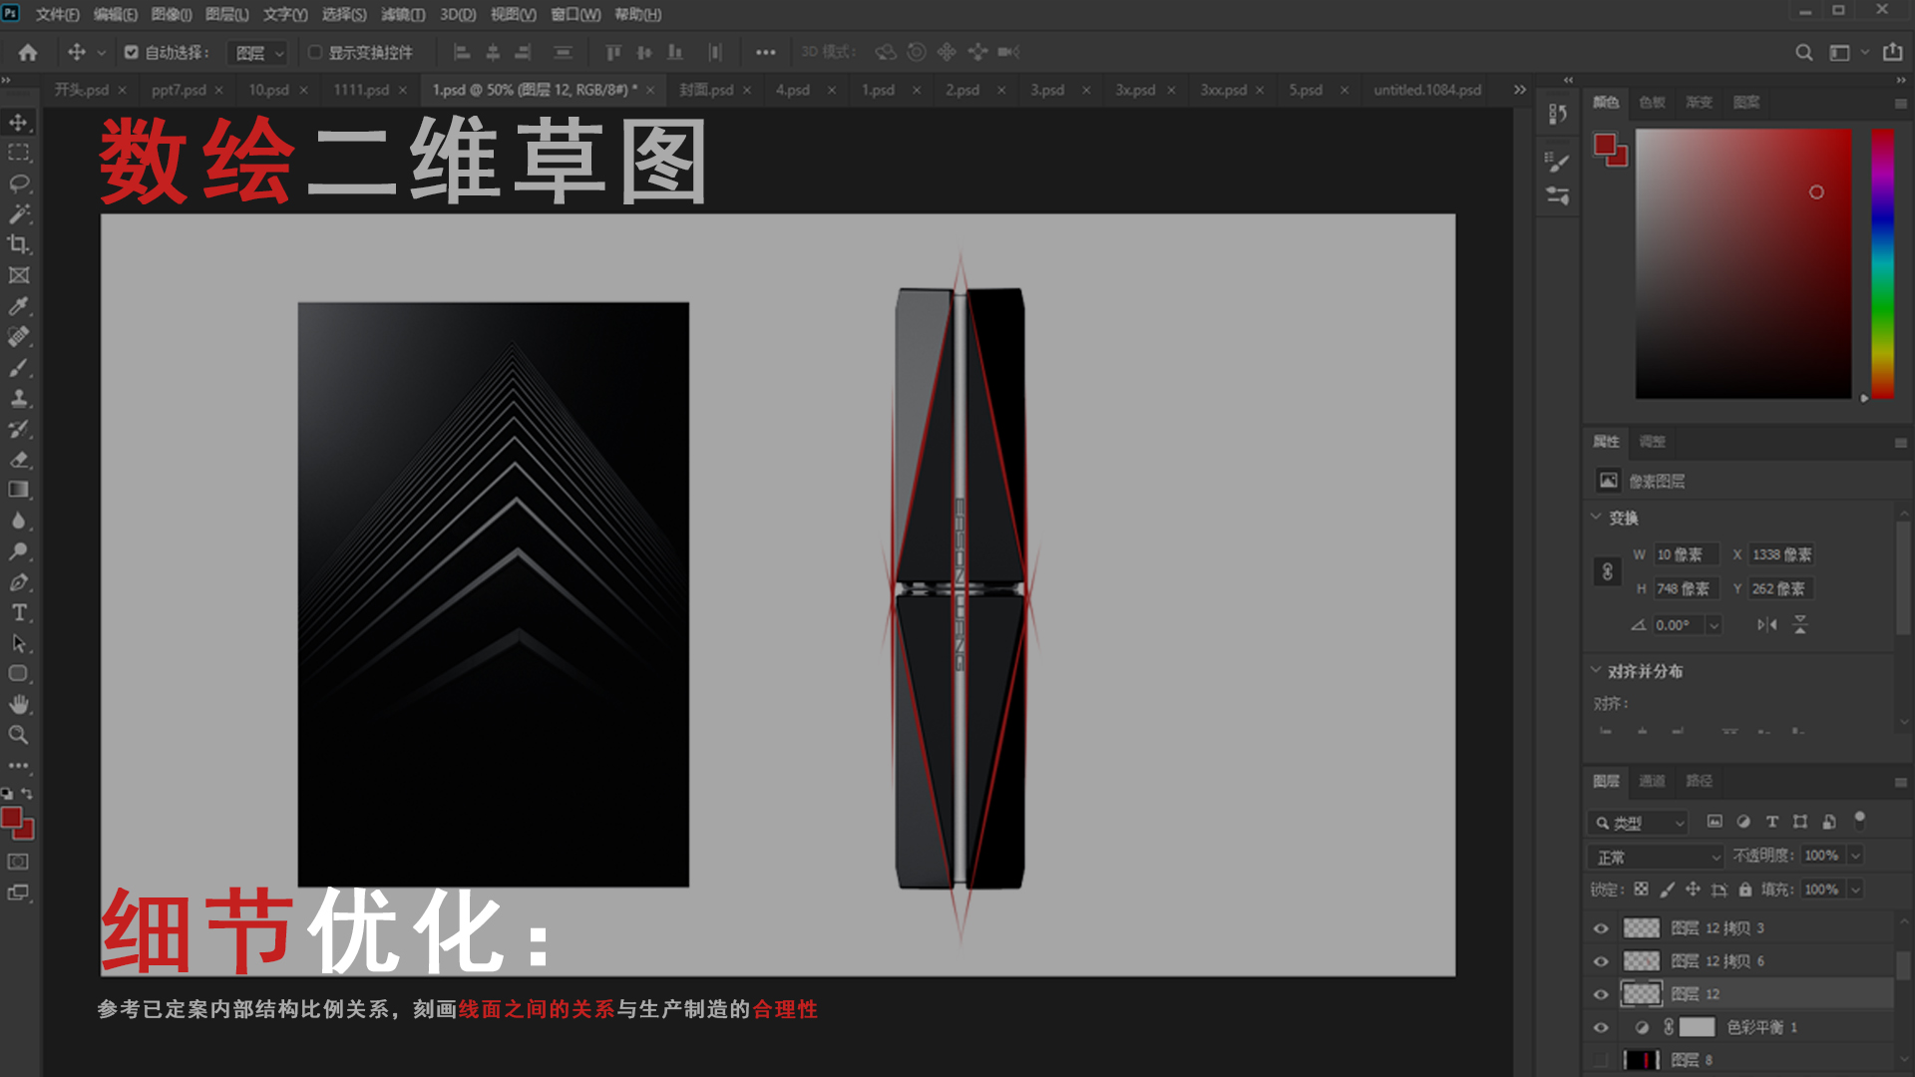Switch to the 封面.psd document tab
This screenshot has height=1077, width=1915.
[708, 90]
